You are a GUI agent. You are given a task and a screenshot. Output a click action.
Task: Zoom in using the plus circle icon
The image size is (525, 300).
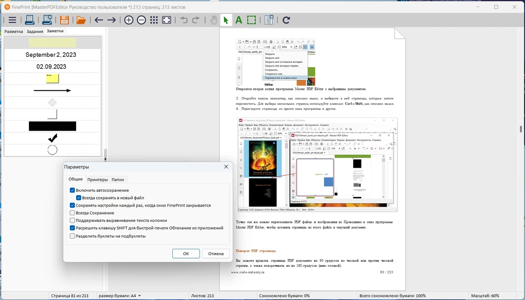[129, 20]
